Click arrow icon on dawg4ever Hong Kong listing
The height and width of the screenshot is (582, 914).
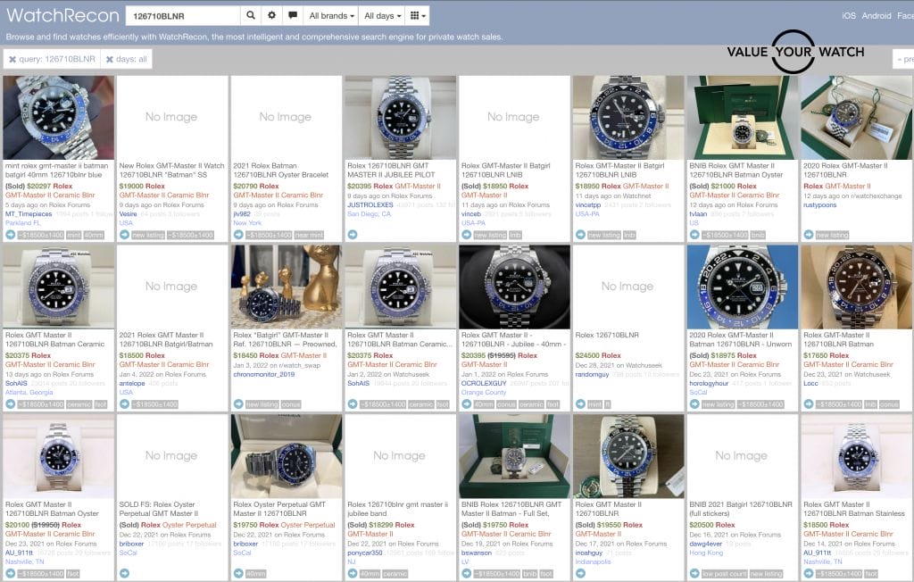pyautogui.click(x=695, y=574)
